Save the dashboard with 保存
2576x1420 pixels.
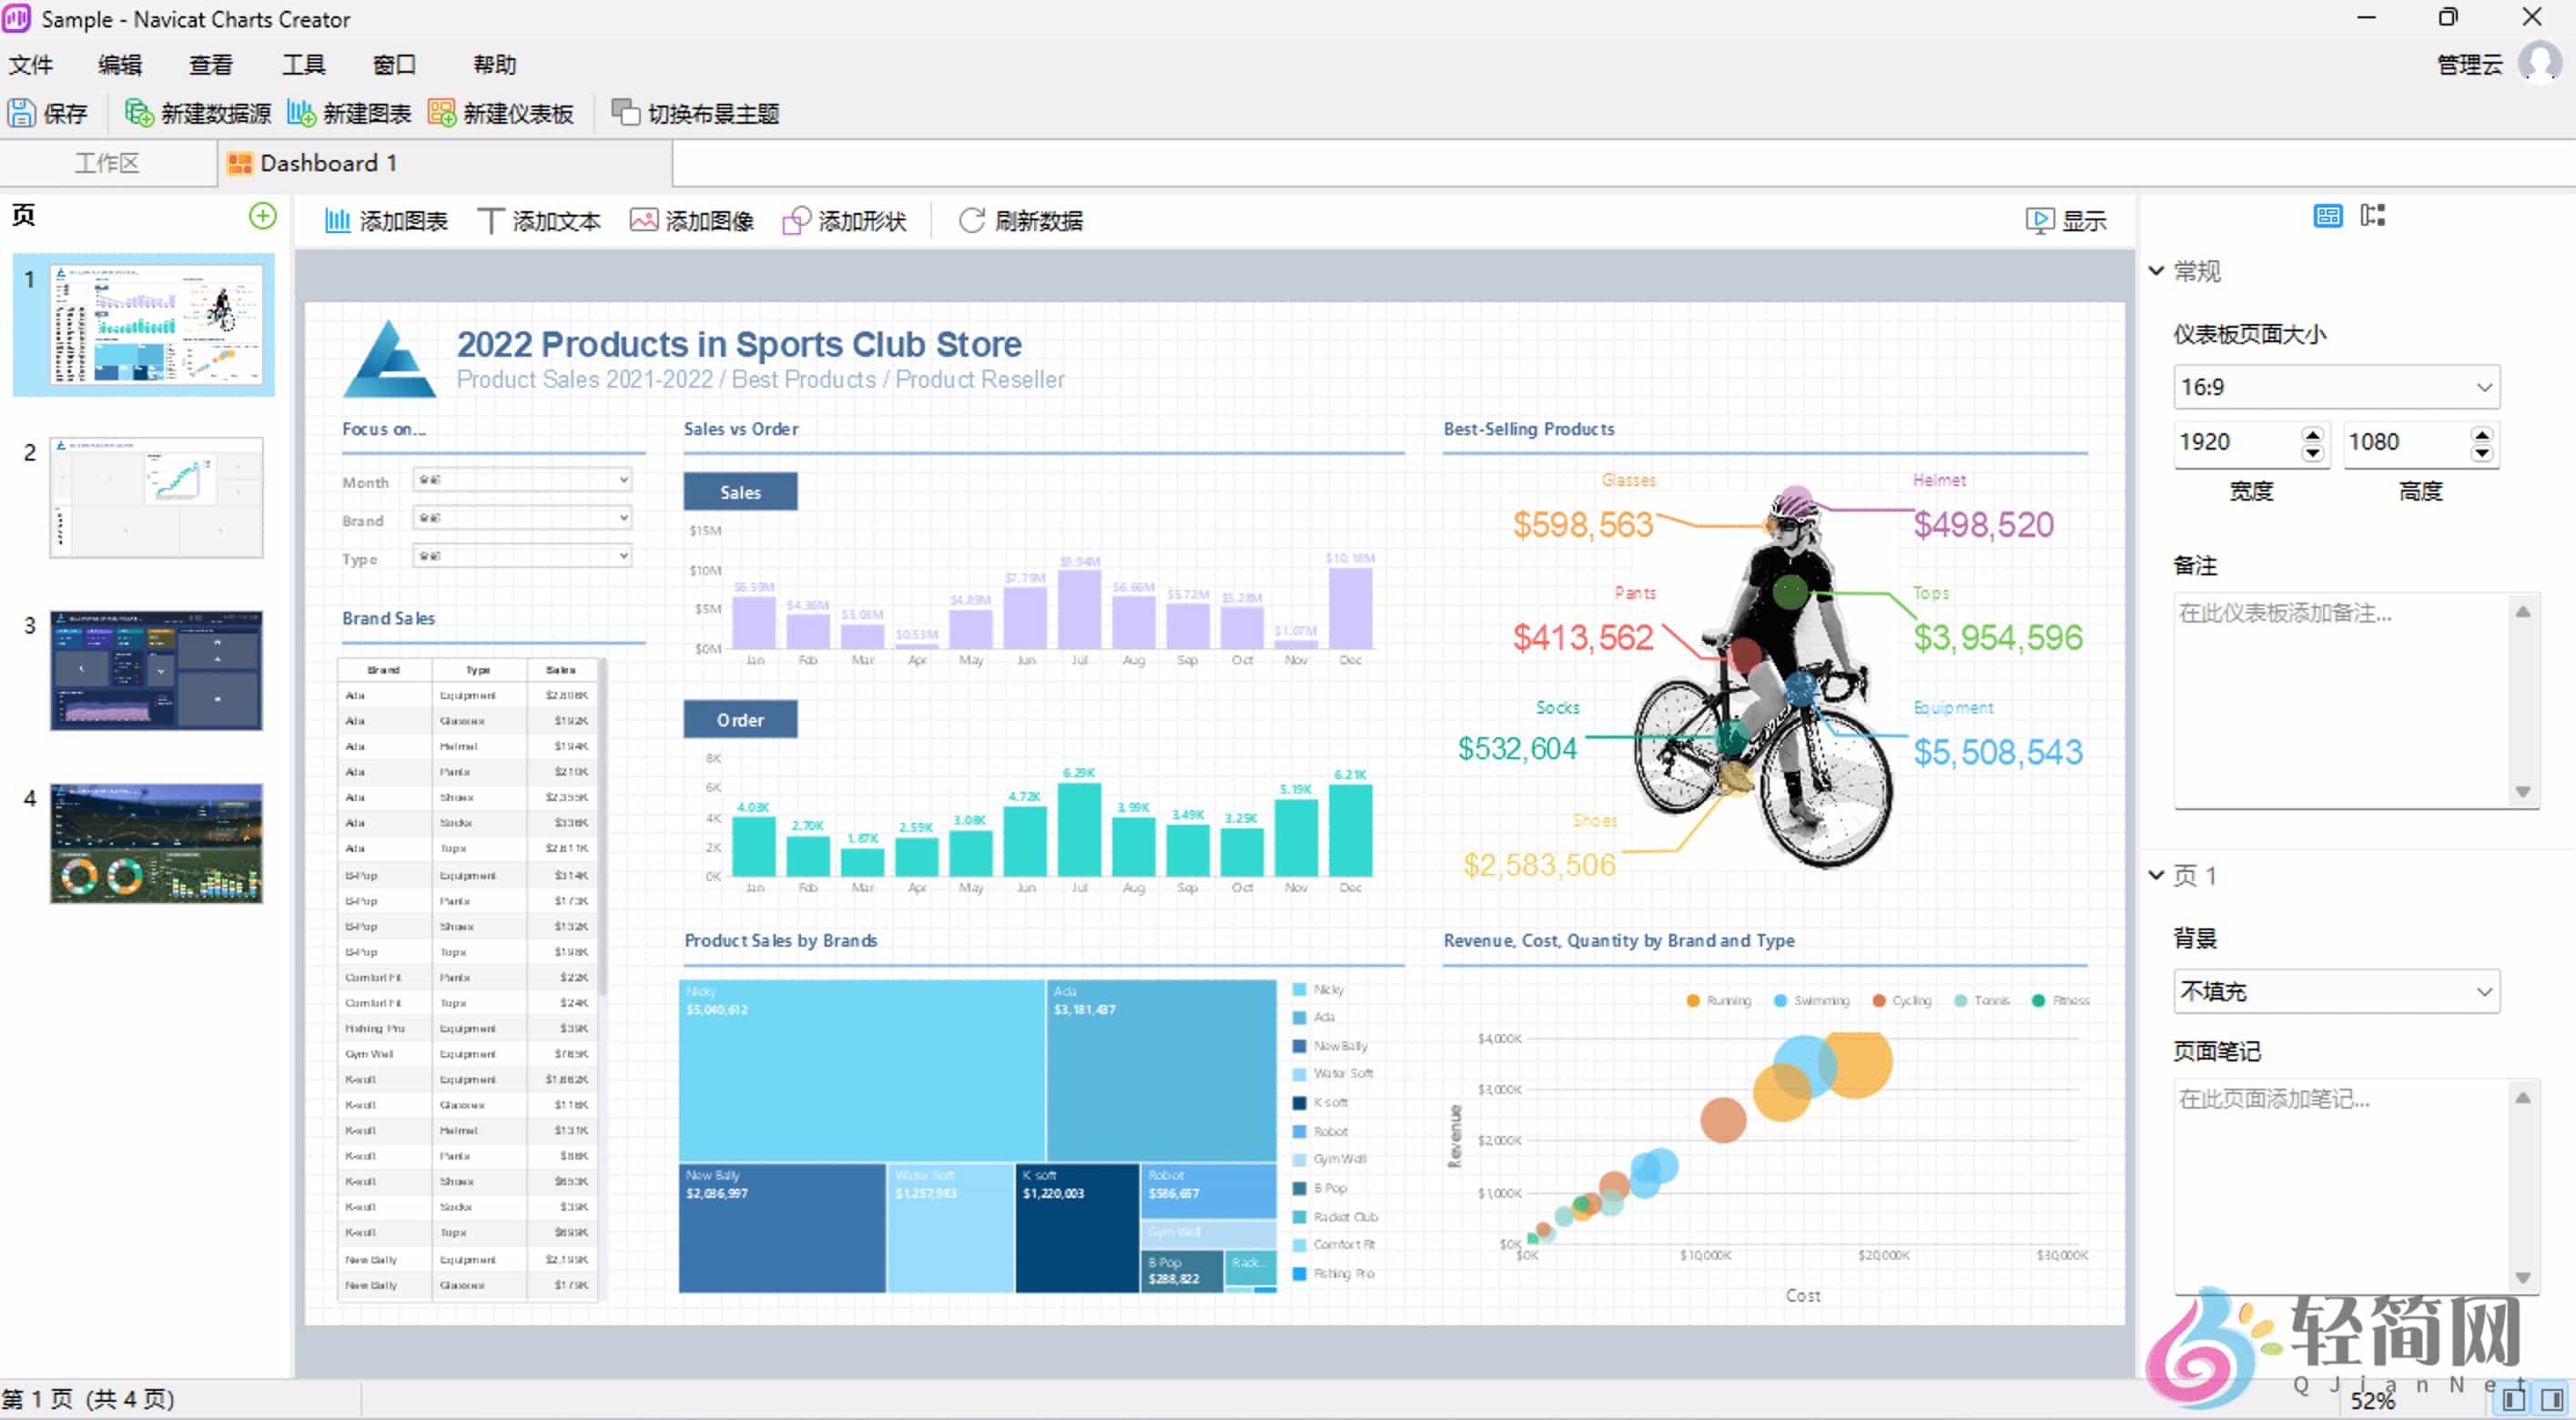pos(49,112)
